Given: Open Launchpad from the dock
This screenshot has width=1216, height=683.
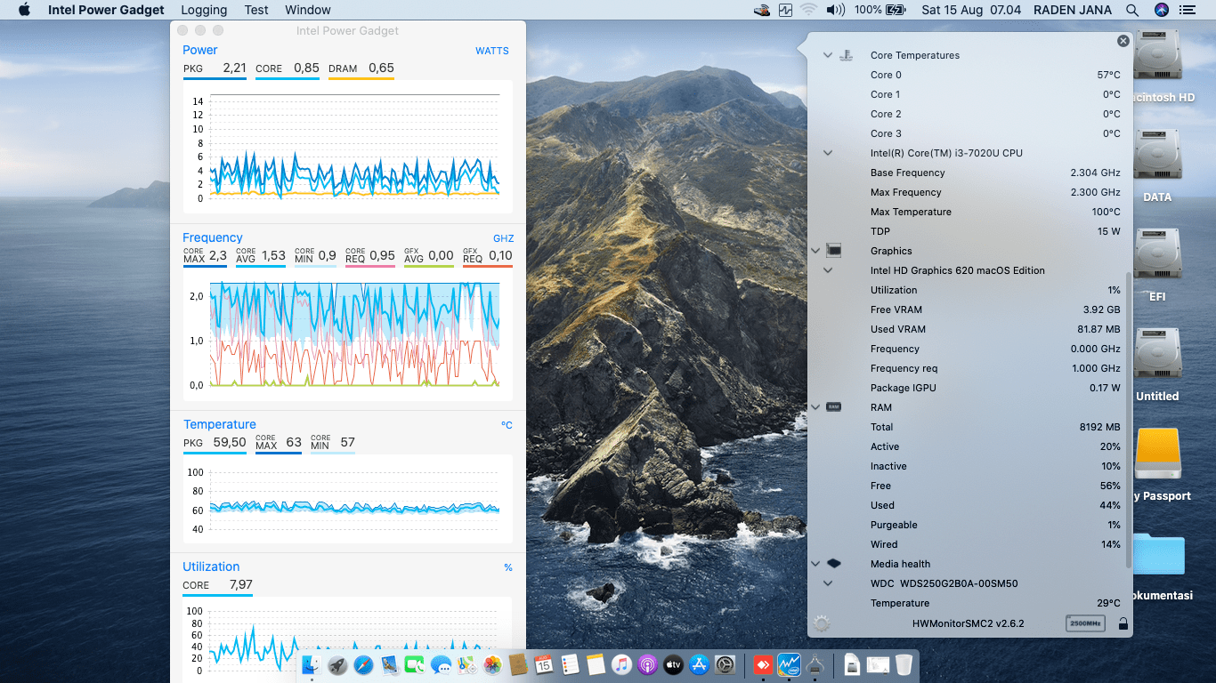Looking at the screenshot, I should (337, 664).
